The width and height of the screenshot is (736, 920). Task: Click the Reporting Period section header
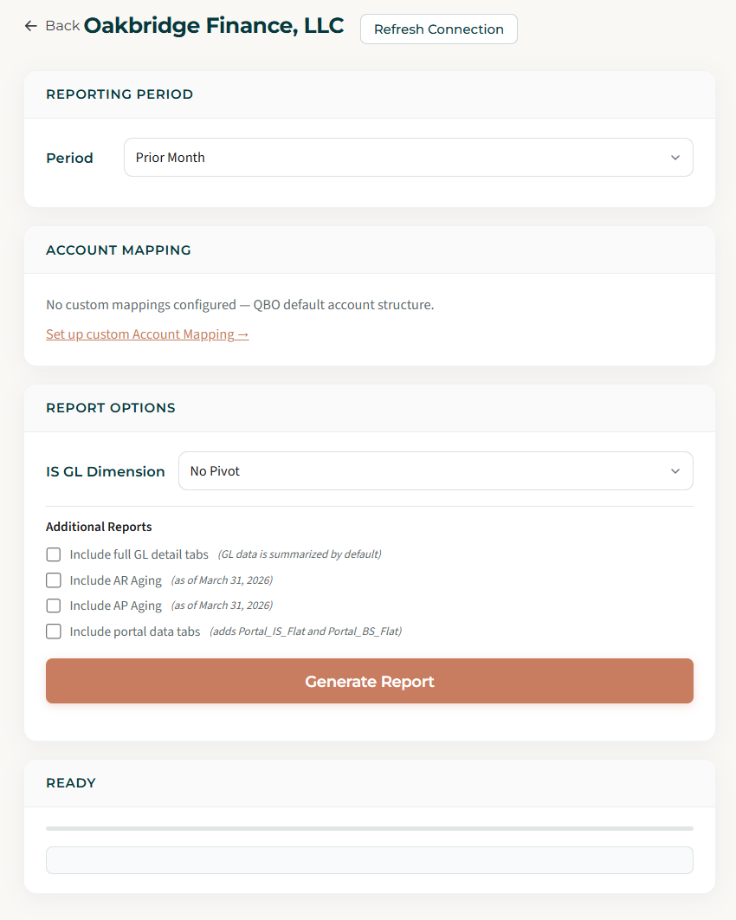[x=119, y=94]
